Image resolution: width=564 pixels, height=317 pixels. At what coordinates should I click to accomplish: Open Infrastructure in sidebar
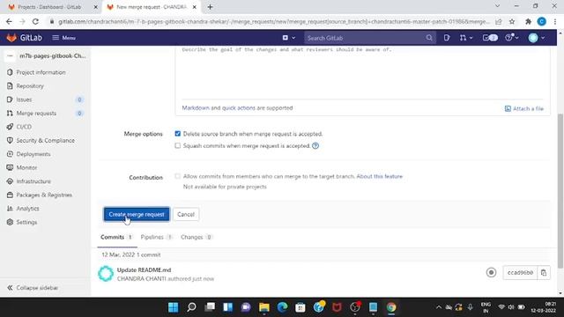(33, 181)
